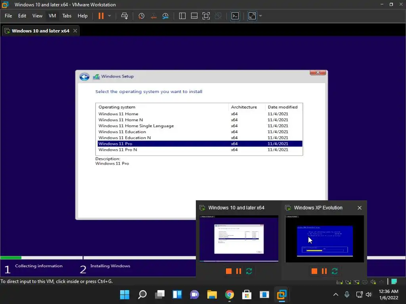Select Windows 11 Home Single Language
Image resolution: width=406 pixels, height=304 pixels.
tap(200, 125)
